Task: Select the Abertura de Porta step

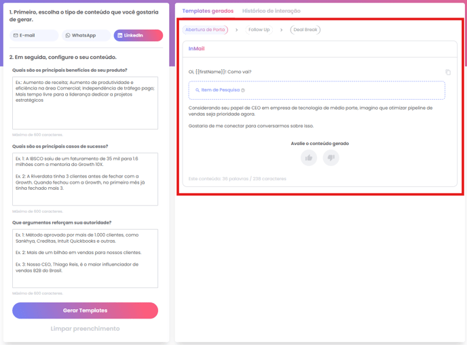Action: pyautogui.click(x=205, y=30)
